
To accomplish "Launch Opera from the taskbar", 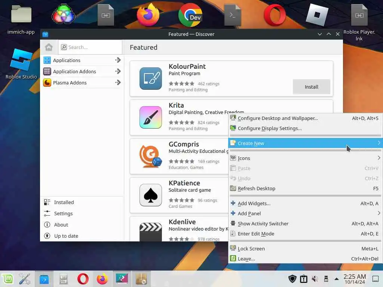I will point(83,279).
